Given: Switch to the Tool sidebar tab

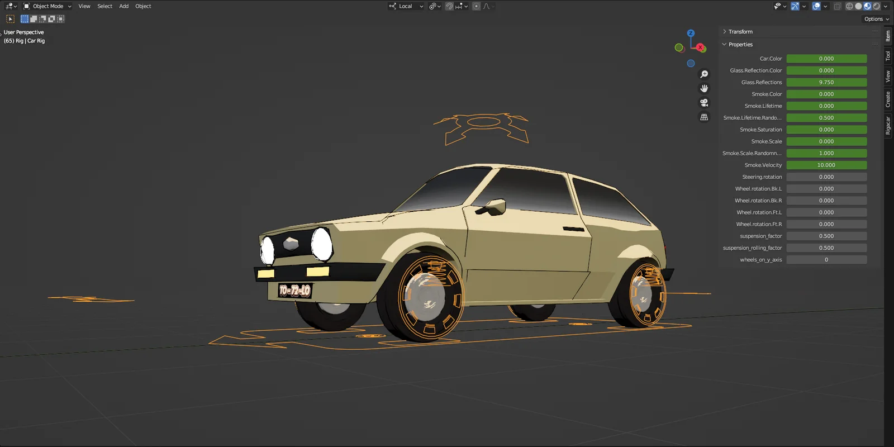Looking at the screenshot, I should 888,56.
